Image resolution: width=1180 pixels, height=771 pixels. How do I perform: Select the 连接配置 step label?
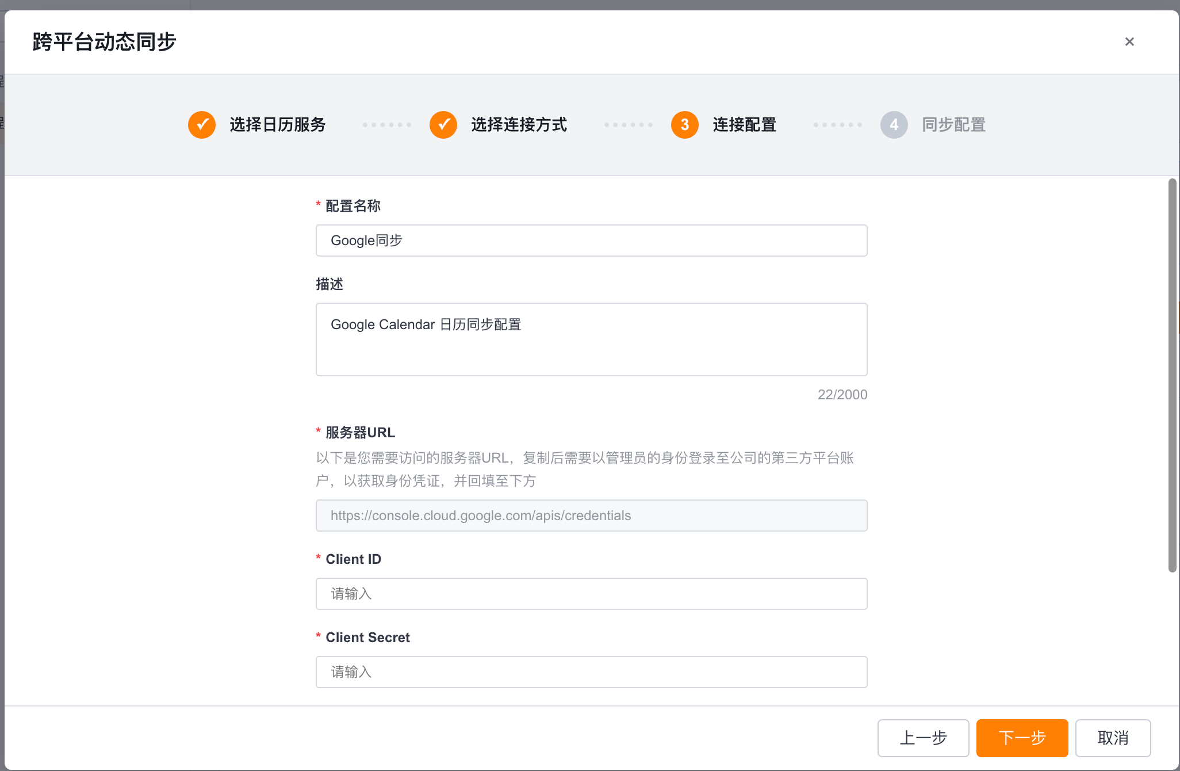pyautogui.click(x=745, y=125)
